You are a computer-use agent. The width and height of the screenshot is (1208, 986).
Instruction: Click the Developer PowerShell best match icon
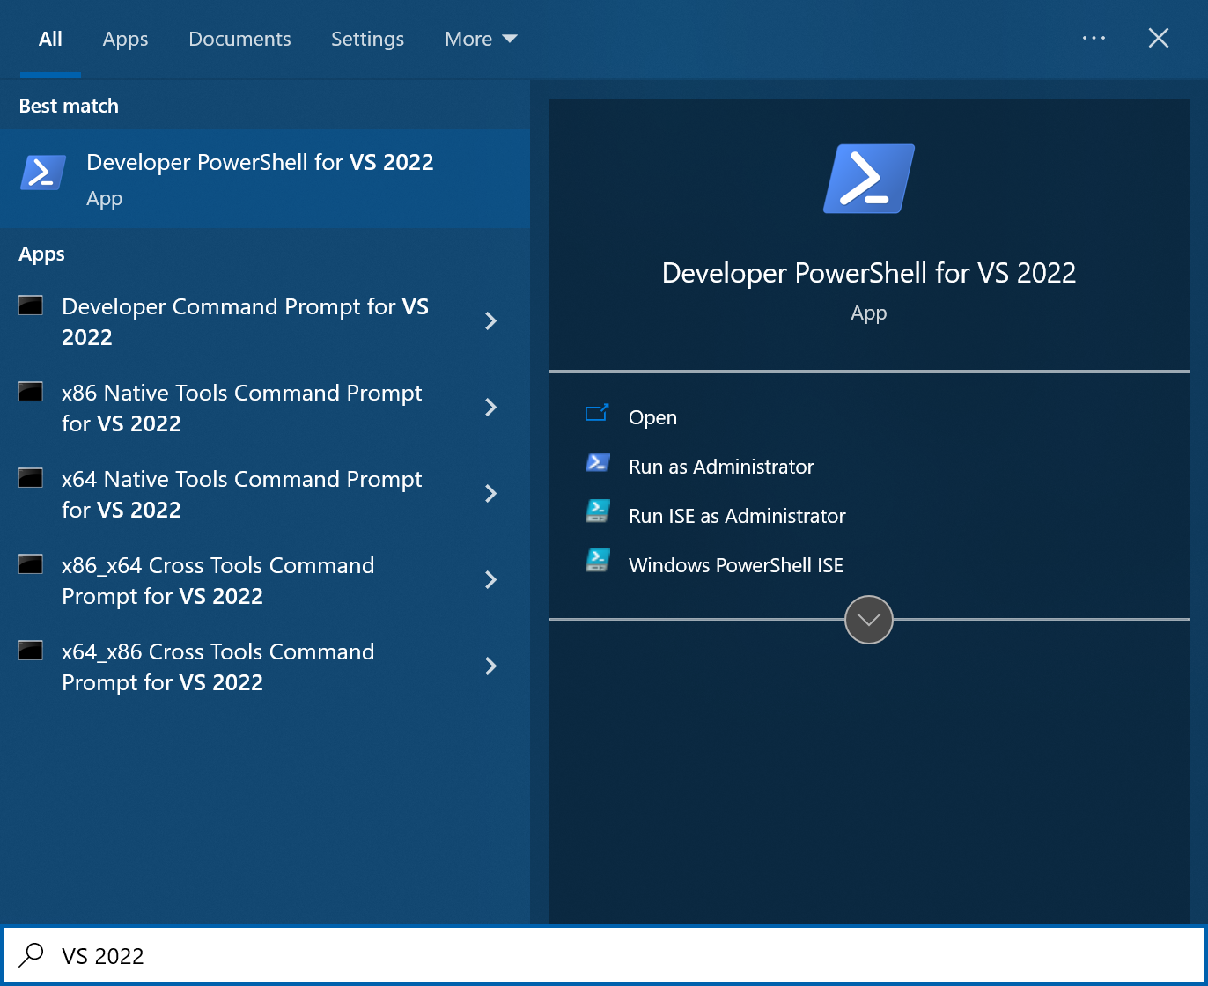click(43, 173)
